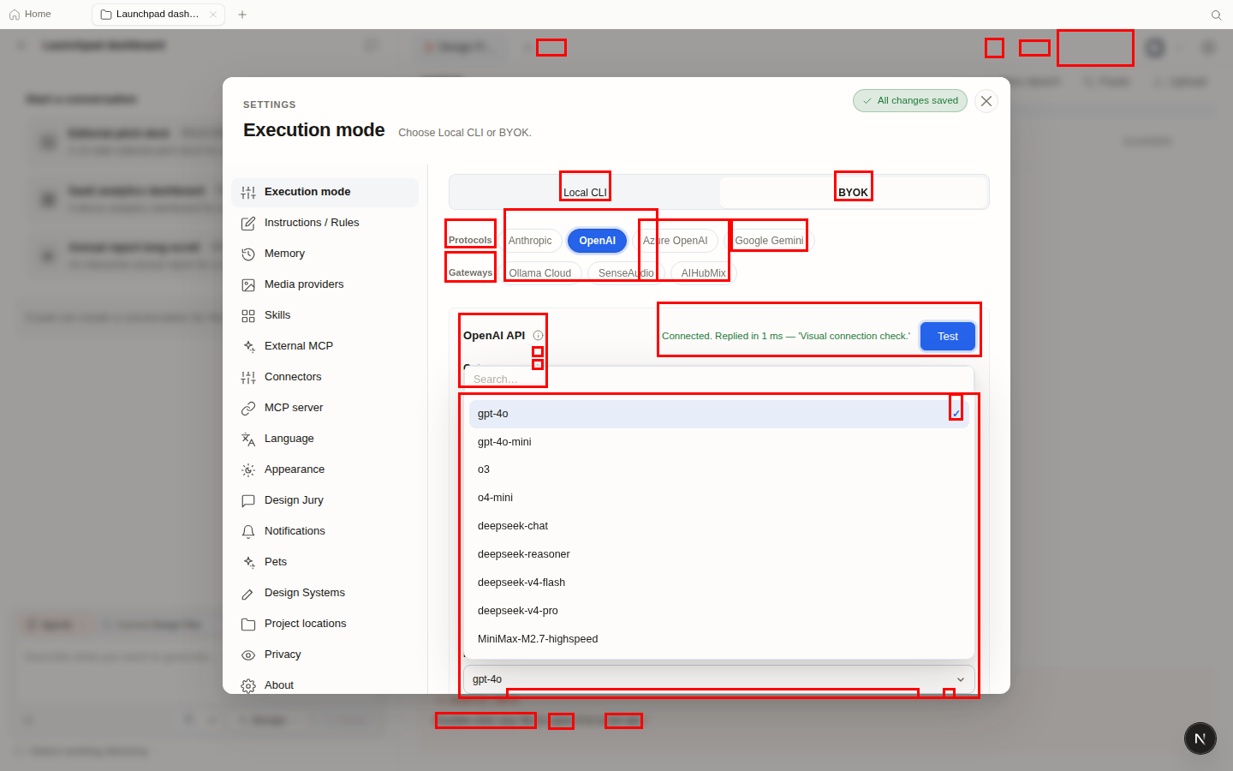Click the sun icon beside Appearance
Viewport: 1233px width, 771px height.
coord(248,469)
